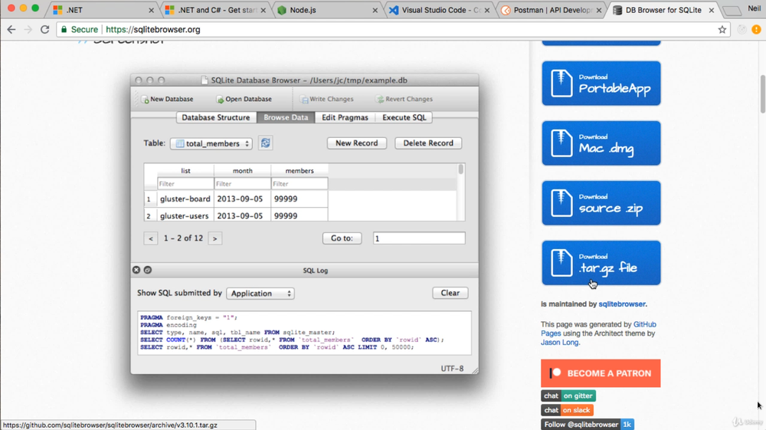The width and height of the screenshot is (766, 430).
Task: Open the Application SQL source dropdown
Action: coord(260,293)
